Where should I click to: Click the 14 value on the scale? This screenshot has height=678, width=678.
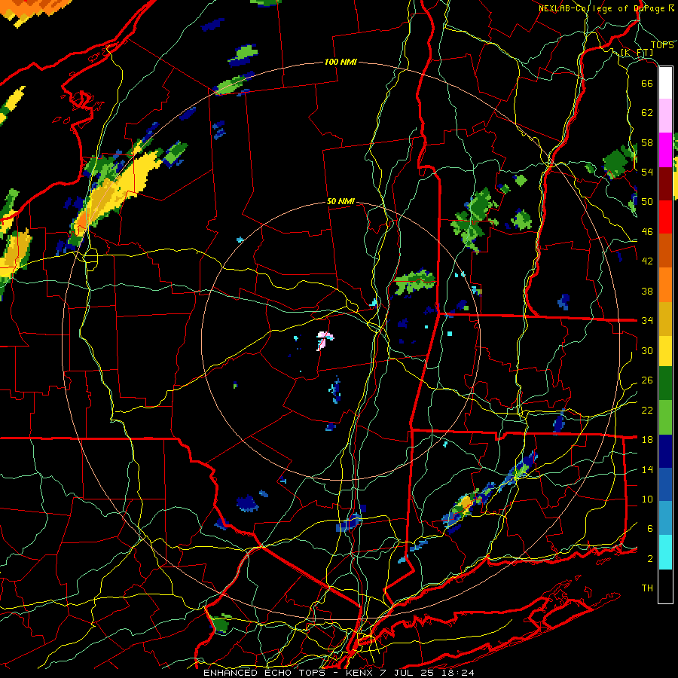coord(647,469)
